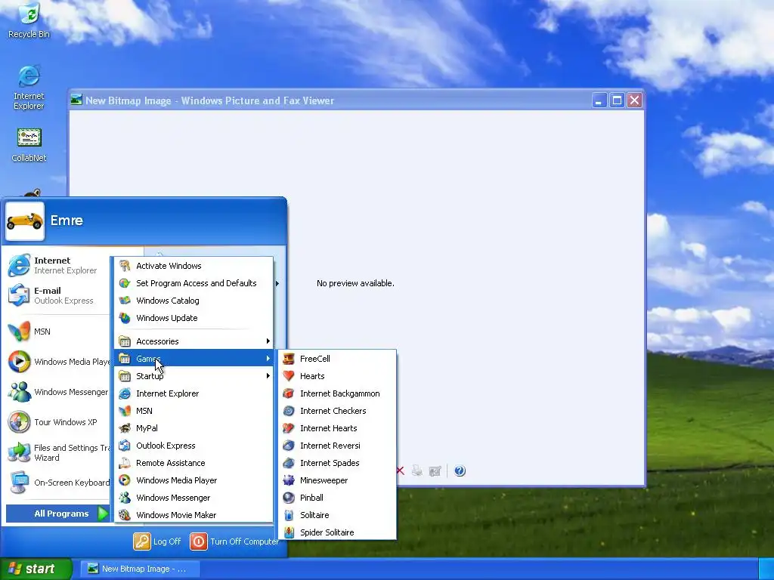Launch Internet Spades

click(x=337, y=463)
